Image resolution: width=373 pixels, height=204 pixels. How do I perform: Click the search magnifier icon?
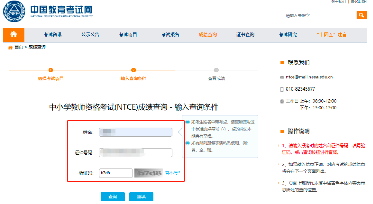(x=361, y=15)
